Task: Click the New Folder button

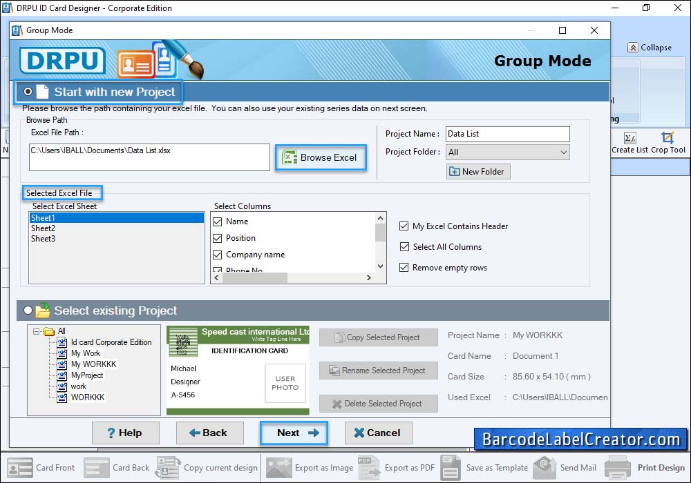Action: (478, 172)
